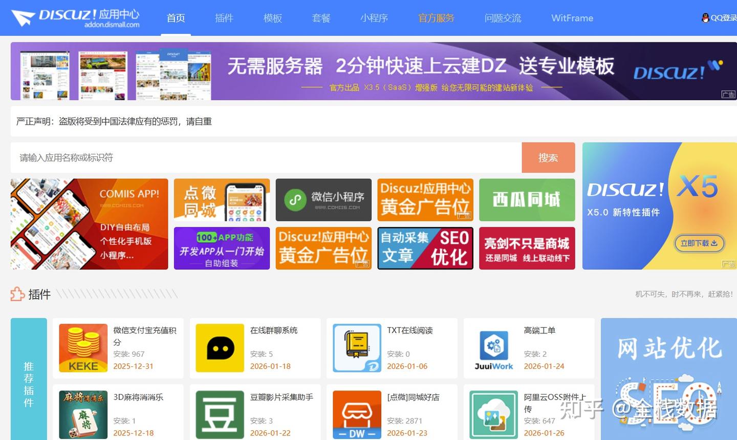Open the 微信小程序 promo tile
This screenshot has width=737, height=440.
click(323, 200)
